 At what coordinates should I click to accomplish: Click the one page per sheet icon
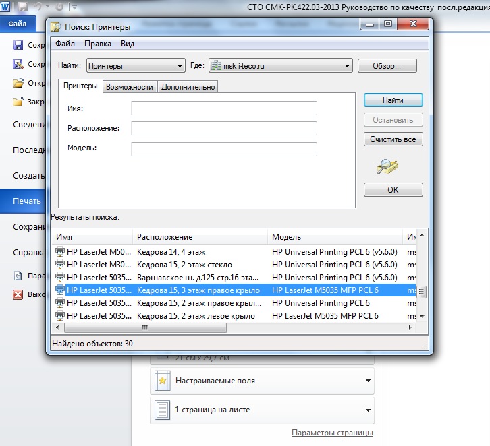pyautogui.click(x=163, y=410)
